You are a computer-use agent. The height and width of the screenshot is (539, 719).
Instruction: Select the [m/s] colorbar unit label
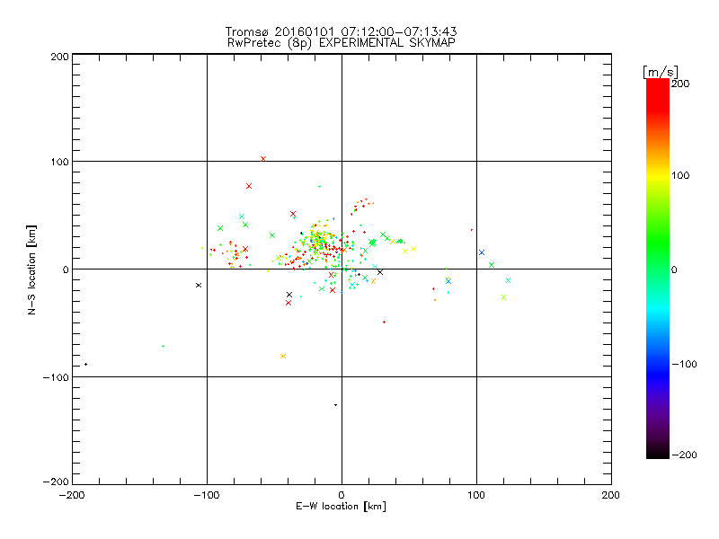coord(660,71)
